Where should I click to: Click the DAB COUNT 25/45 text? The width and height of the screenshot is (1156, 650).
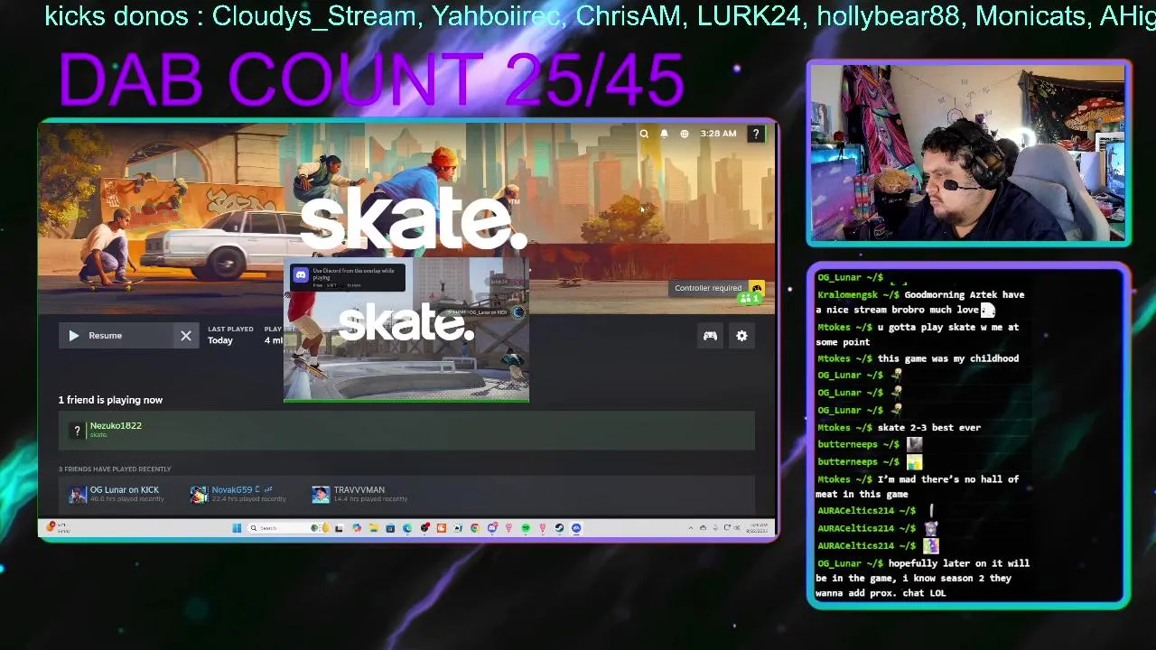pyautogui.click(x=371, y=80)
